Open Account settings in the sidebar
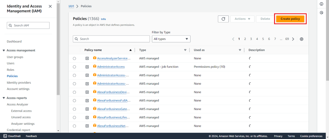Viewport: 329px width, 139px height. pyautogui.click(x=18, y=89)
